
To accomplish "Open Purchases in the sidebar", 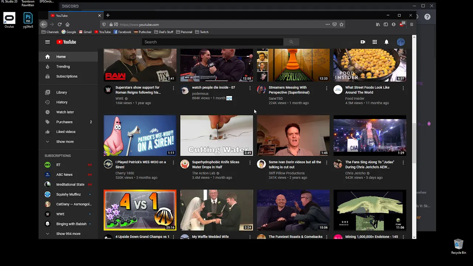I will coord(68,122).
